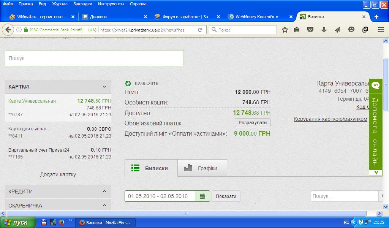Open the Firefox downloads arrow
This screenshot has height=228, width=389.
click(324, 30)
